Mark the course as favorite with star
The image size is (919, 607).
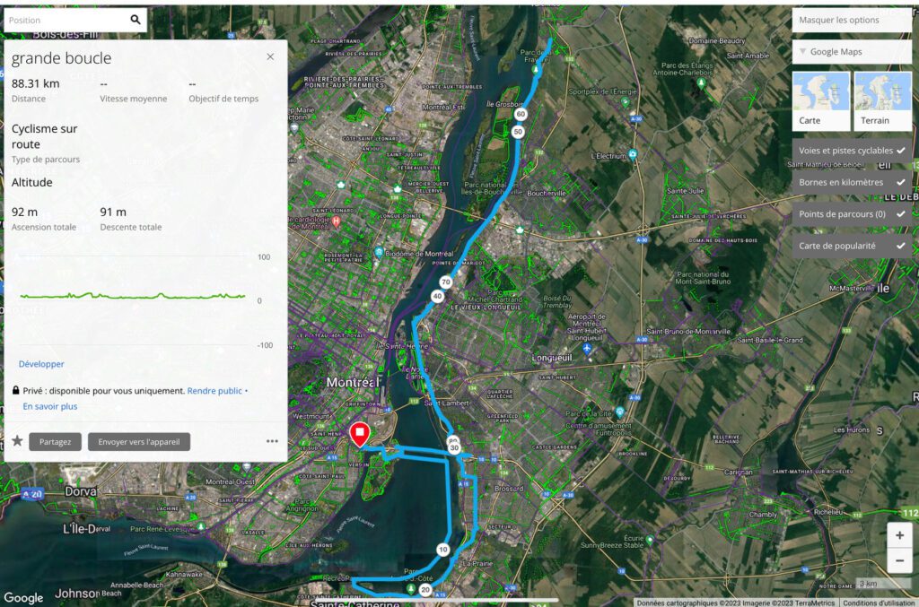pyautogui.click(x=18, y=441)
